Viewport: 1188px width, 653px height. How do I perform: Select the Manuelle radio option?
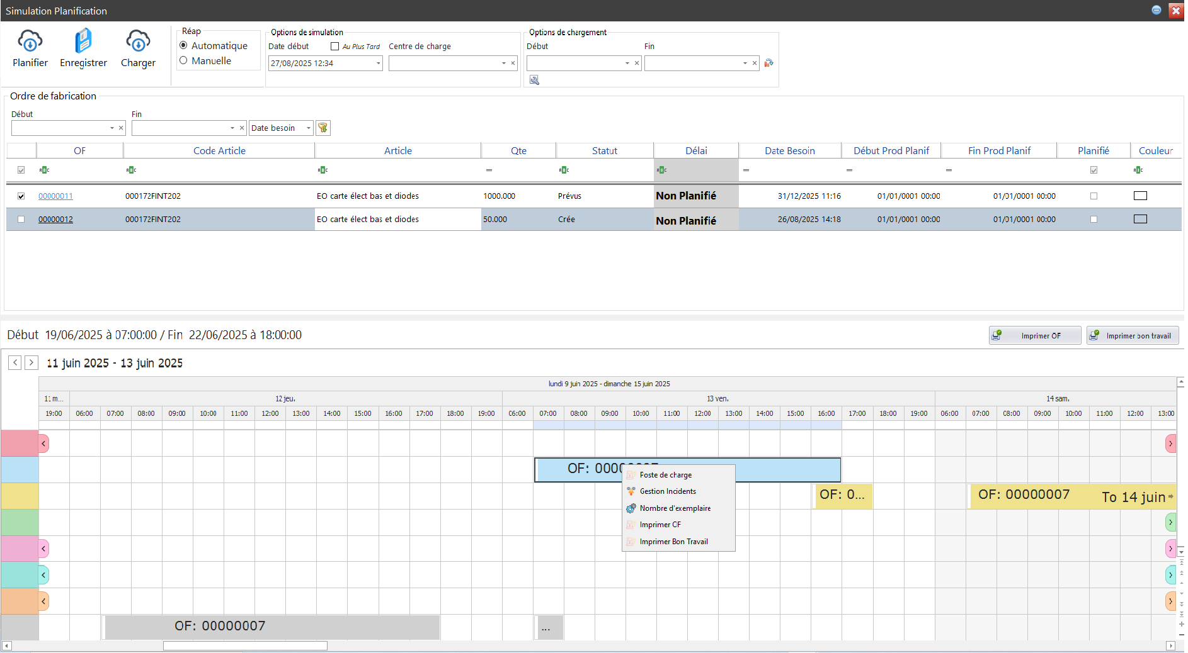point(184,61)
